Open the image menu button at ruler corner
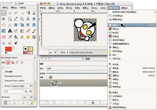This screenshot has height=110, width=157. pos(40,11)
